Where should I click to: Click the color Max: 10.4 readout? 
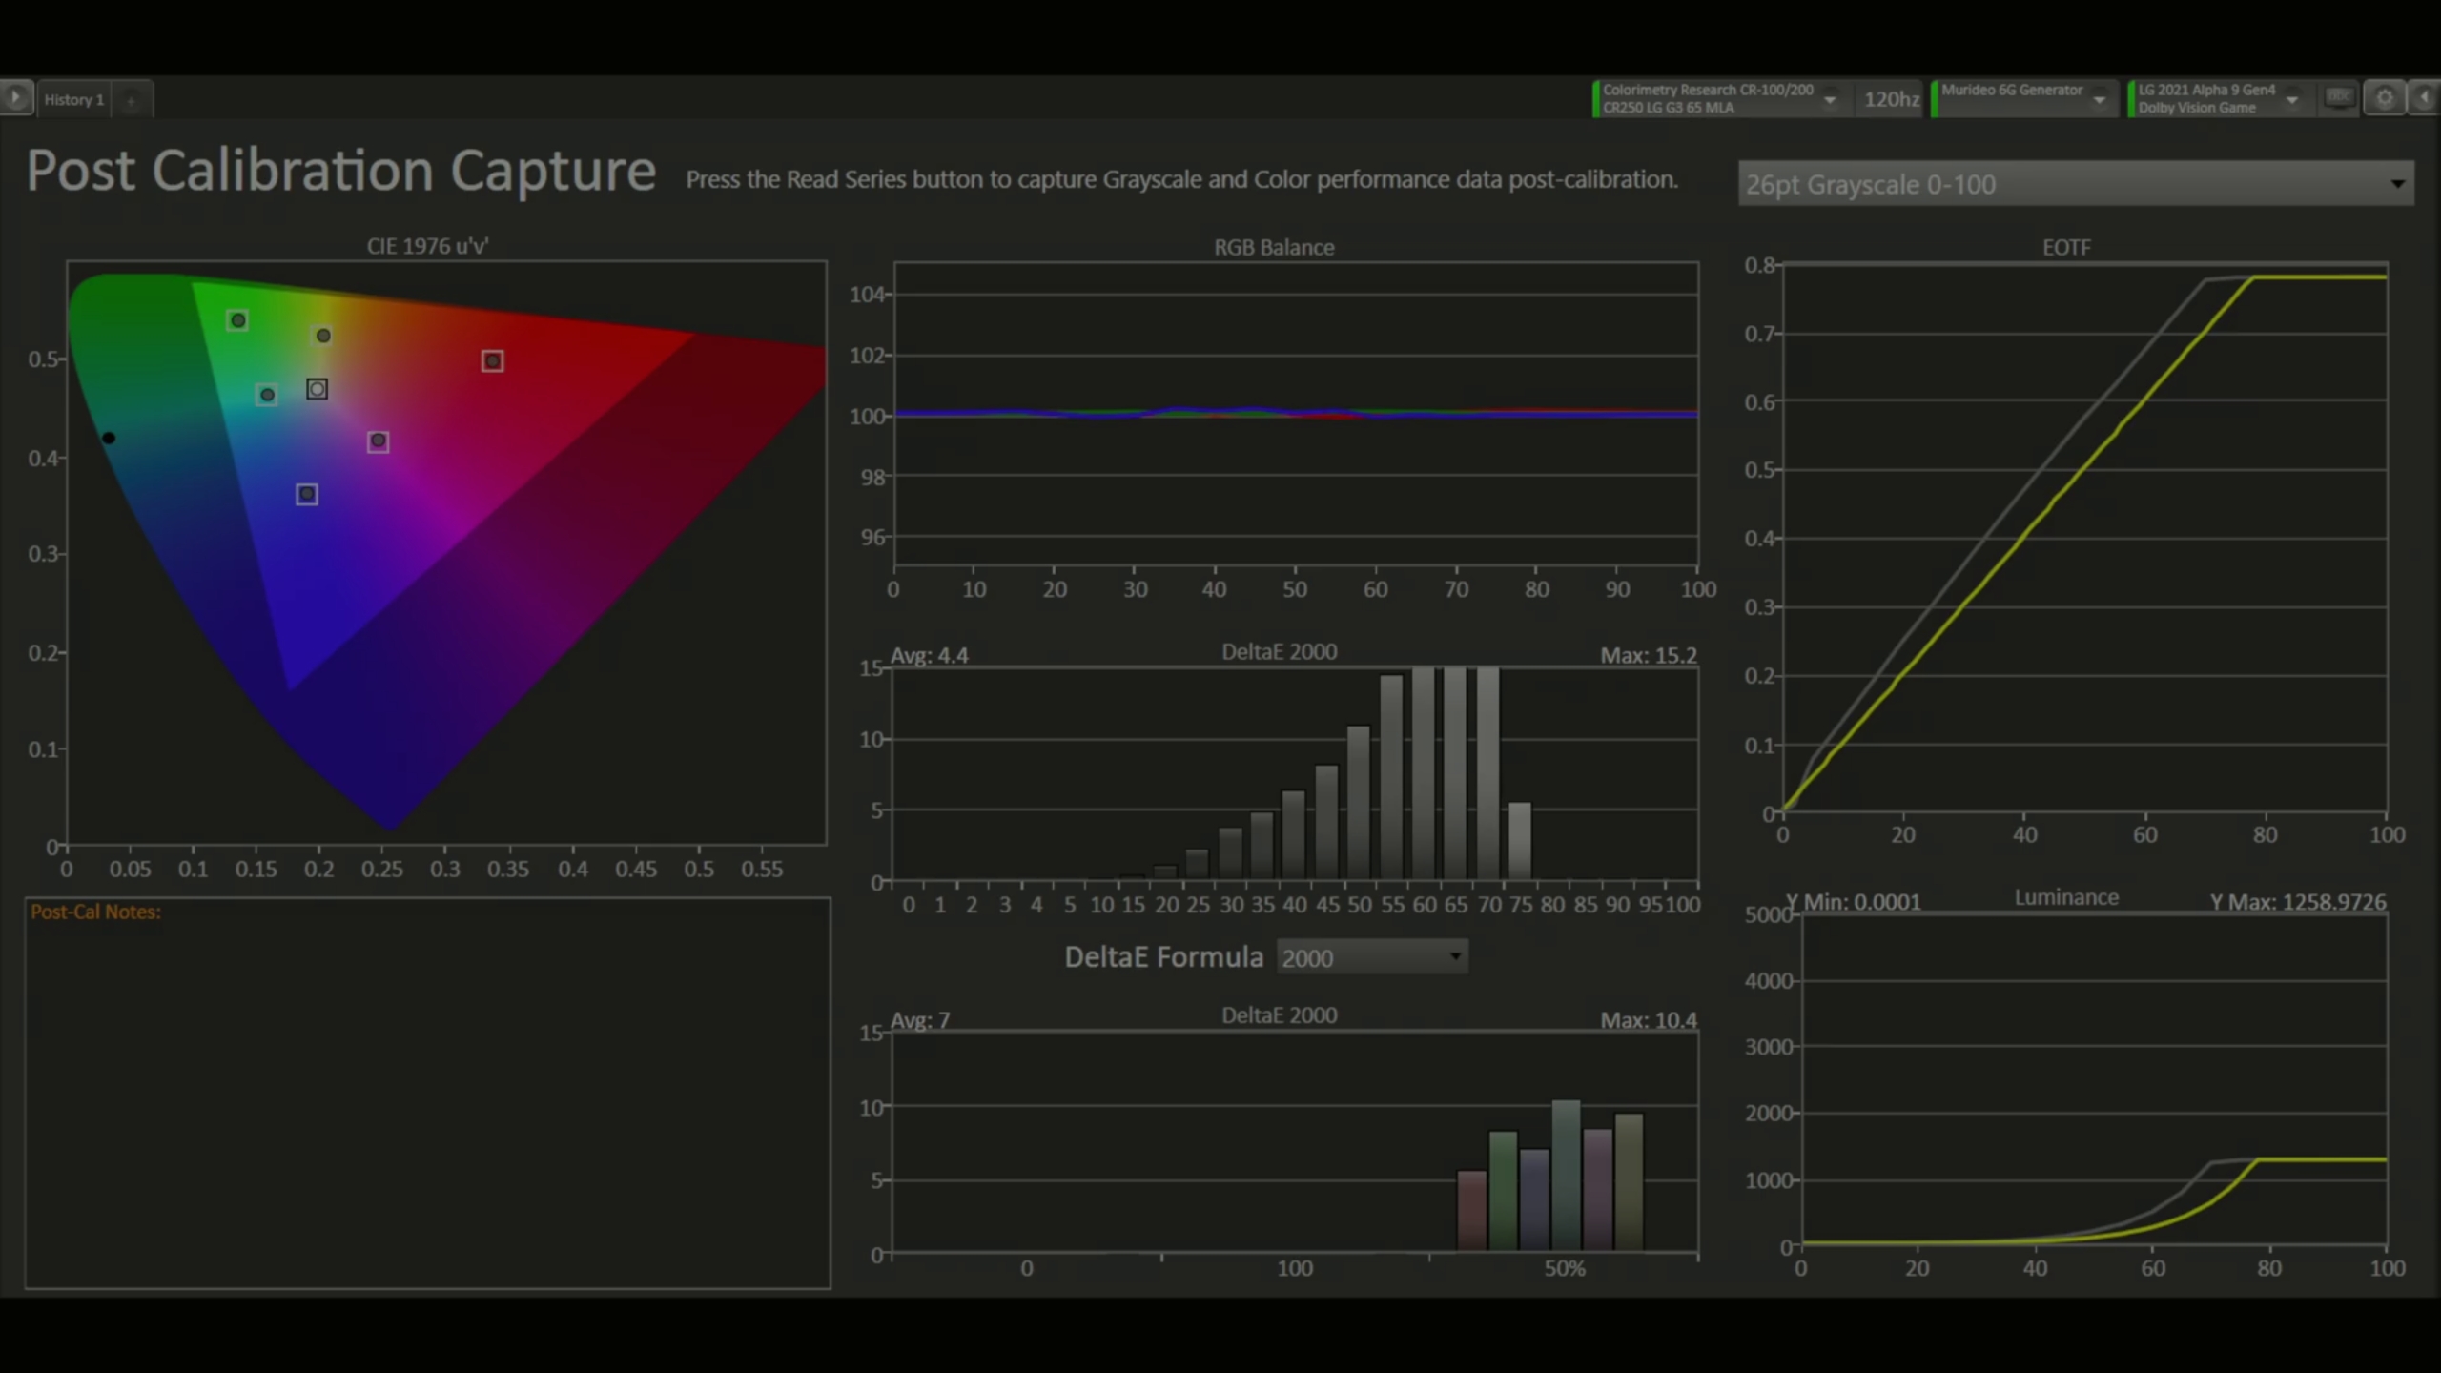click(1649, 1020)
